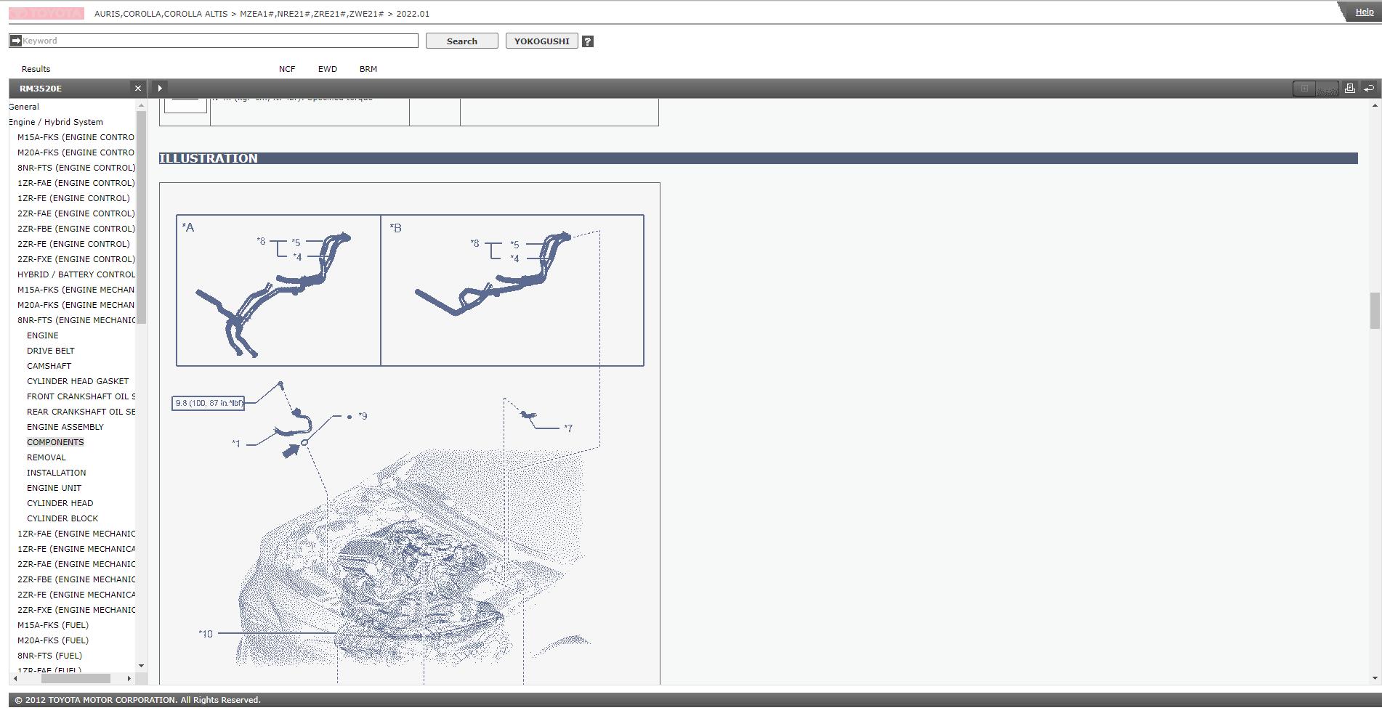This screenshot has height=713, width=1382.
Task: Open 2ZR-FBE (ENGINE CONTROL) tree item
Action: pos(76,229)
